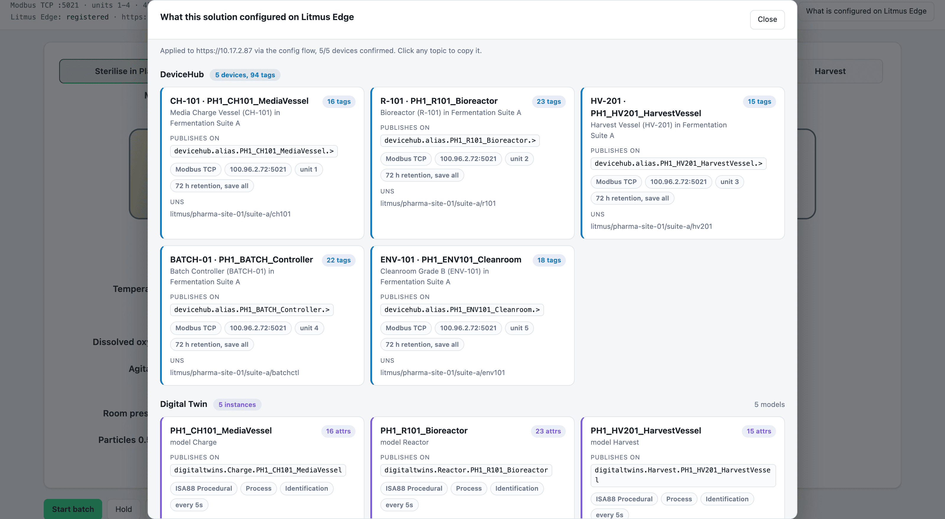Click the Hold button in the background page
This screenshot has width=945, height=519.
click(124, 509)
